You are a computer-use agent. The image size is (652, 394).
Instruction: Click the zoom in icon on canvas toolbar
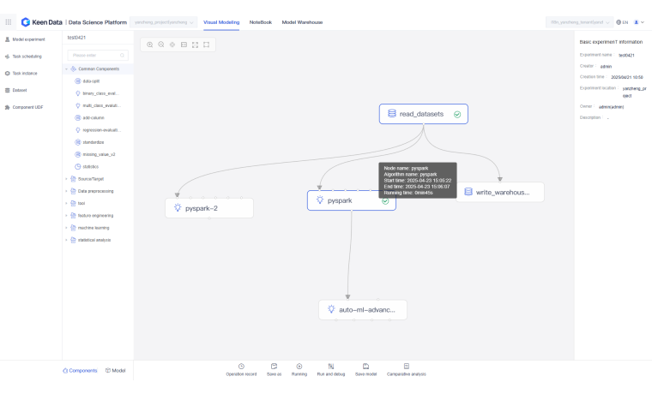150,45
